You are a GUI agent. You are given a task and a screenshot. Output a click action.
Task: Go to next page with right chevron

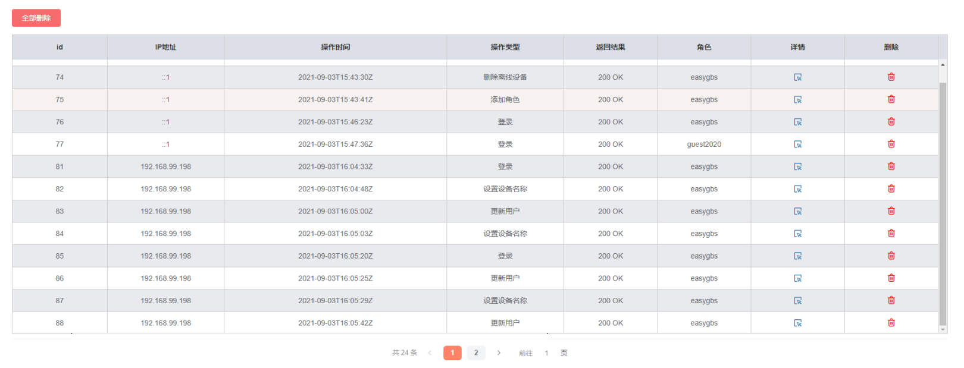click(499, 353)
